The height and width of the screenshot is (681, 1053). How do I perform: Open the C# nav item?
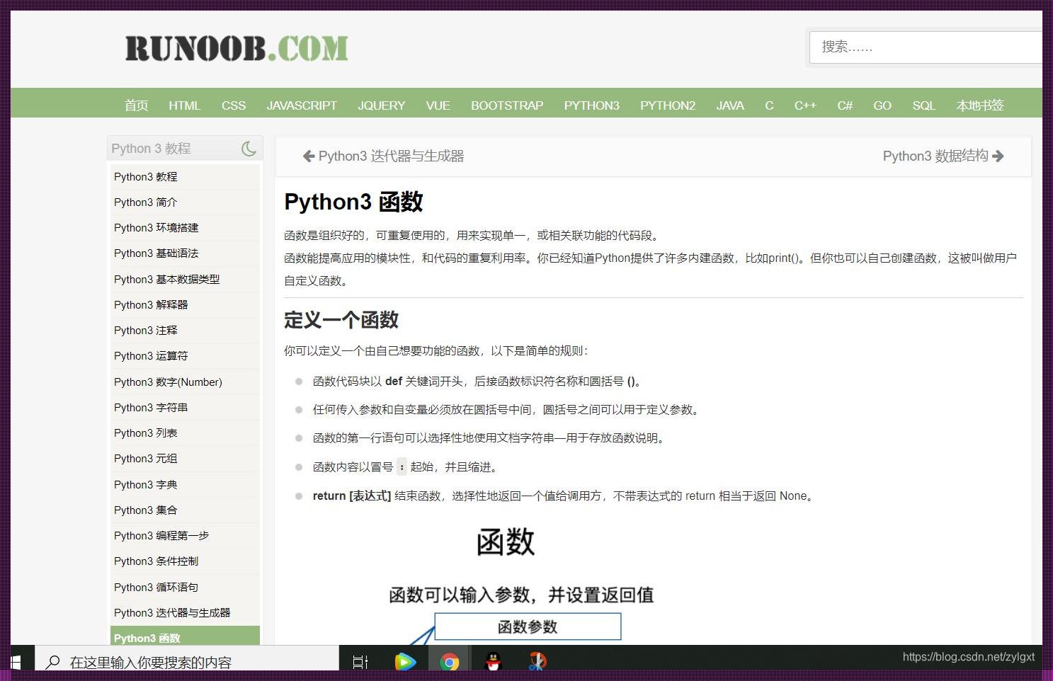coord(845,105)
